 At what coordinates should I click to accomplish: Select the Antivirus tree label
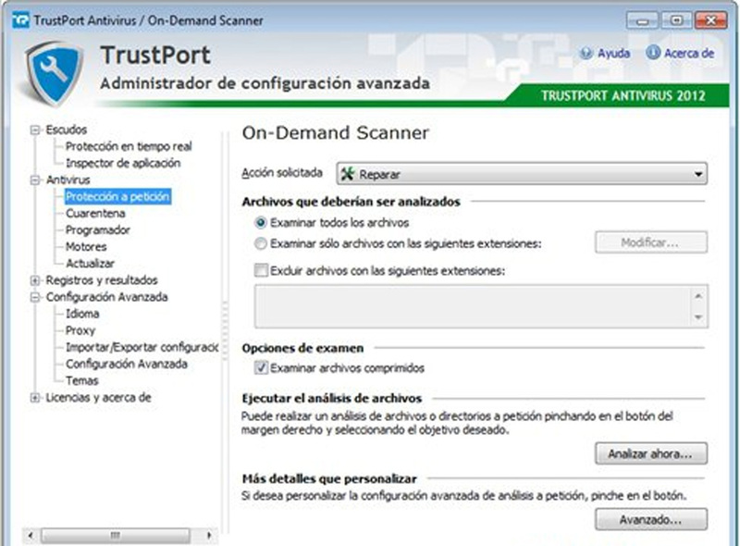pos(68,180)
